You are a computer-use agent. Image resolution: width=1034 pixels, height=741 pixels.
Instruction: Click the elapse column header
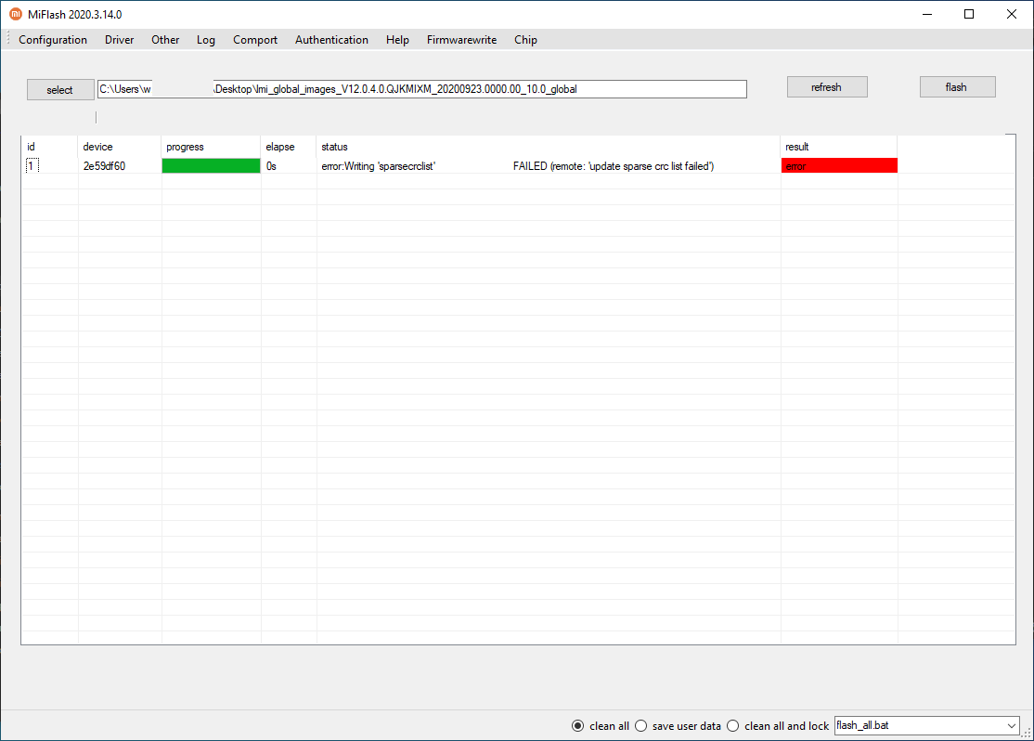[289, 147]
